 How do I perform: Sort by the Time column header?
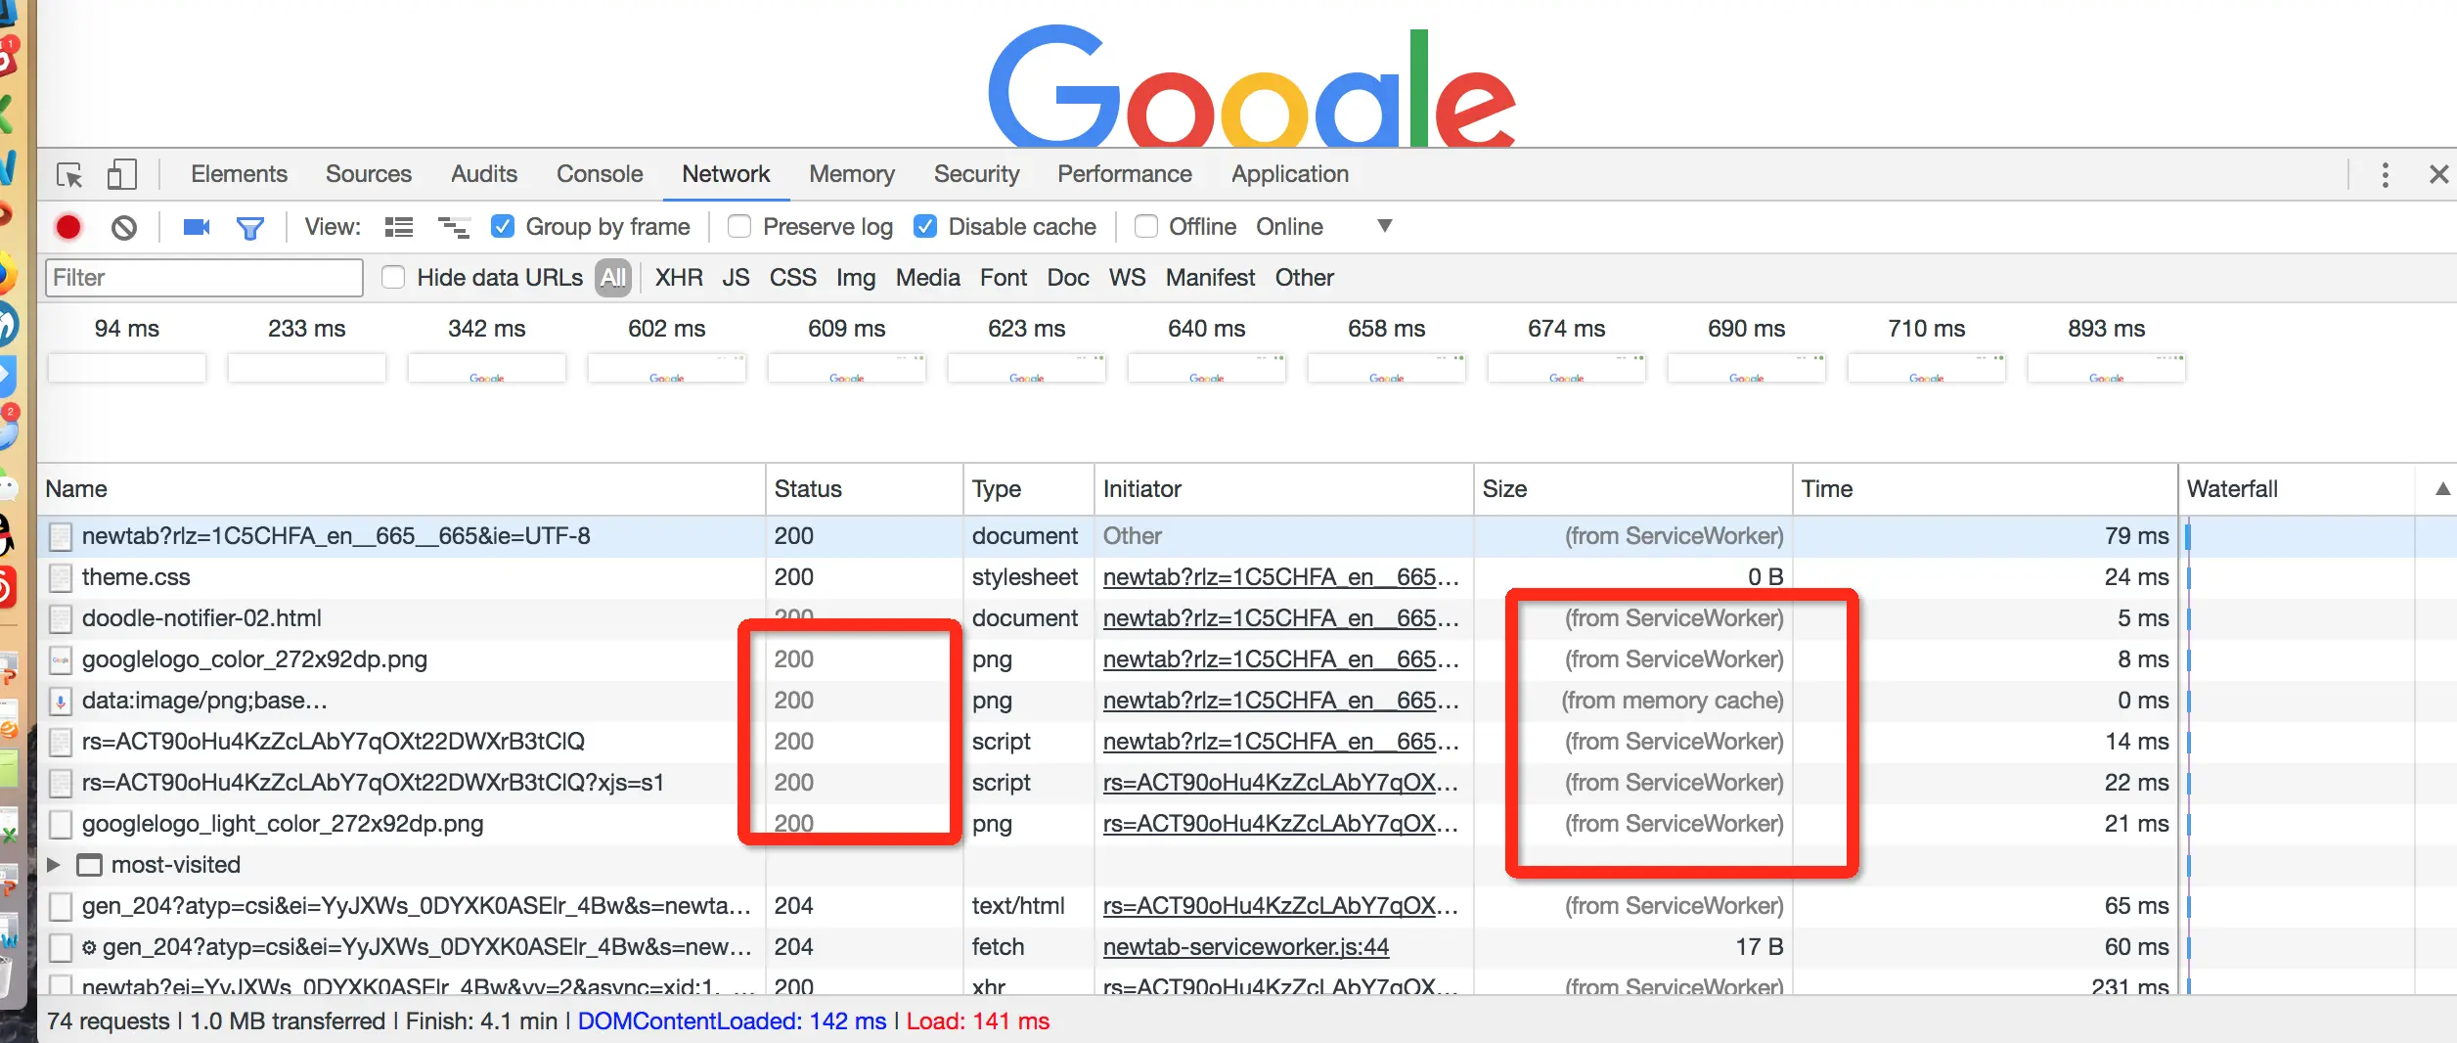point(1986,489)
